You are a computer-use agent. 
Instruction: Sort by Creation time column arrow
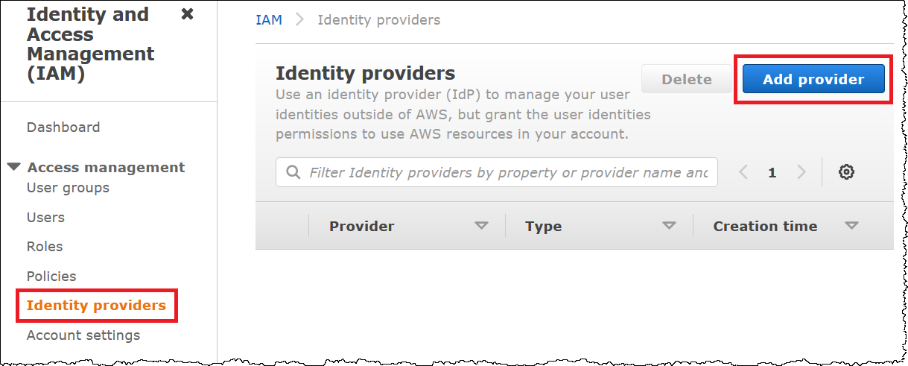[851, 226]
